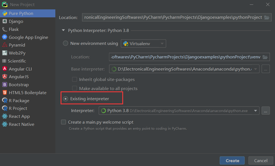Choose Google App Engine project type

(28, 37)
